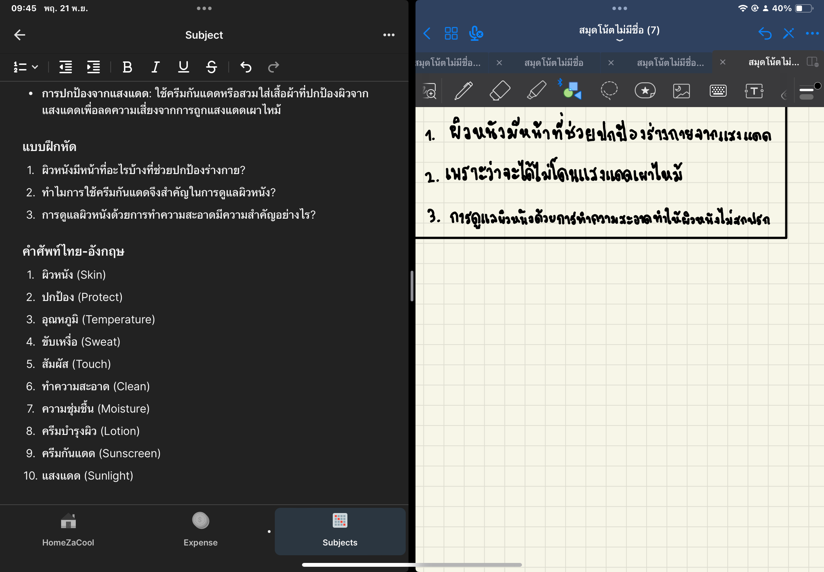Switch to the Expense tab

[x=200, y=531]
